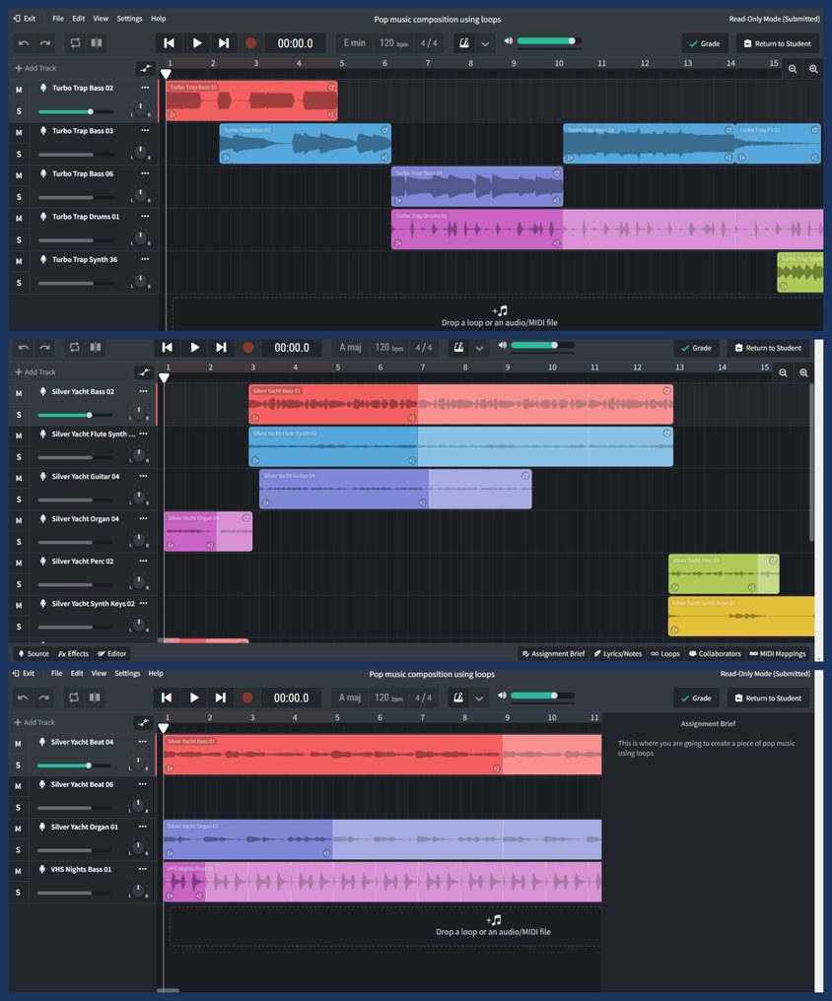Viewport: 832px width, 1001px height.
Task: Mute the Silver Yacht Beat 06 track
Action: click(x=18, y=786)
